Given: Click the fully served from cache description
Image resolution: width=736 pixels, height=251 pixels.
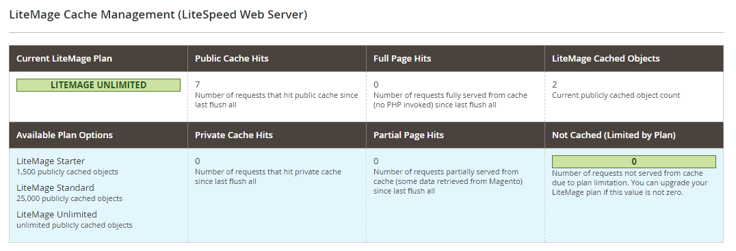Looking at the screenshot, I should 450,100.
